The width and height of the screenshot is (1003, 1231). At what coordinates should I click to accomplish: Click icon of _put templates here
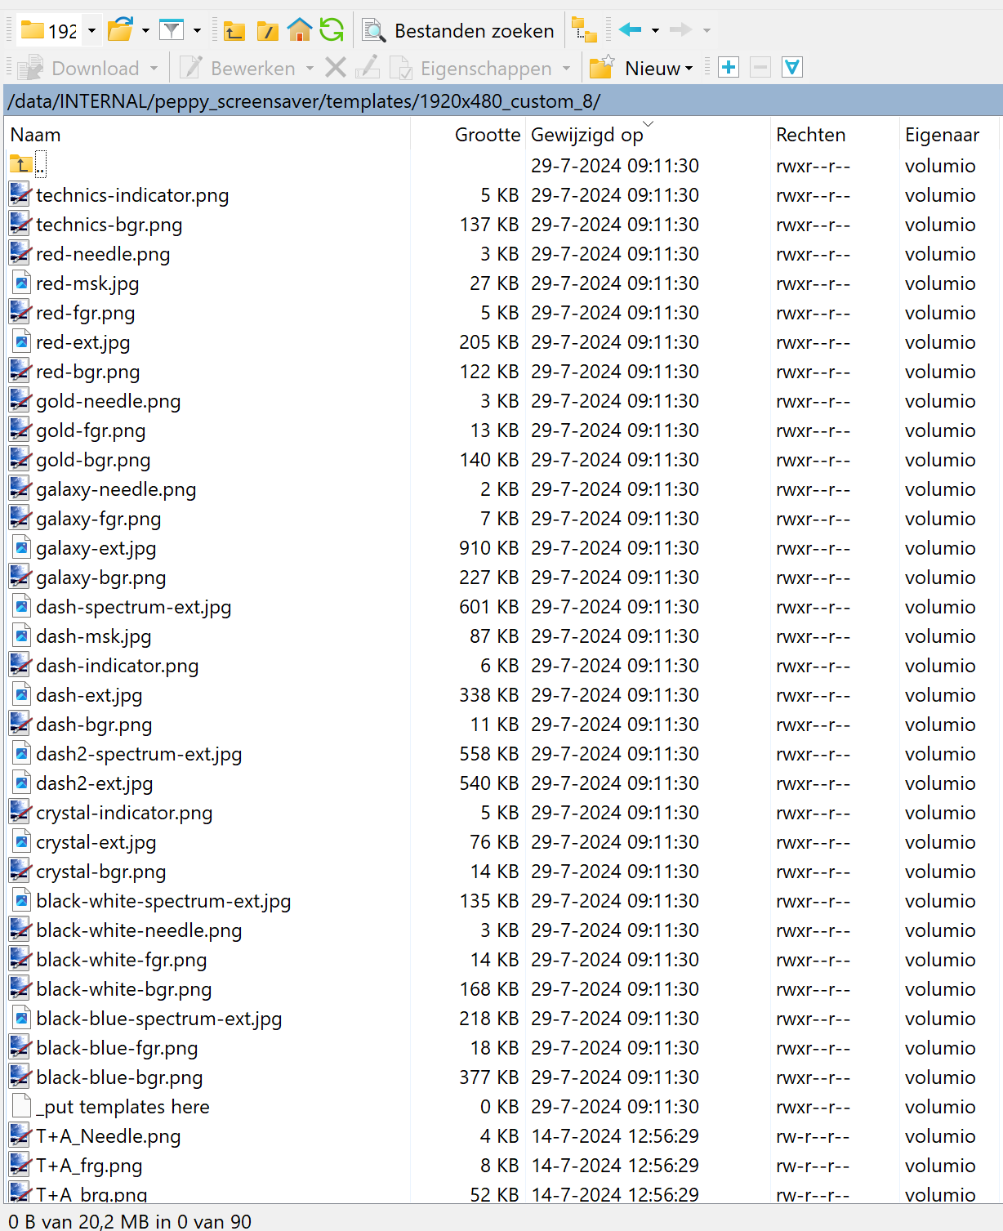pyautogui.click(x=22, y=1106)
